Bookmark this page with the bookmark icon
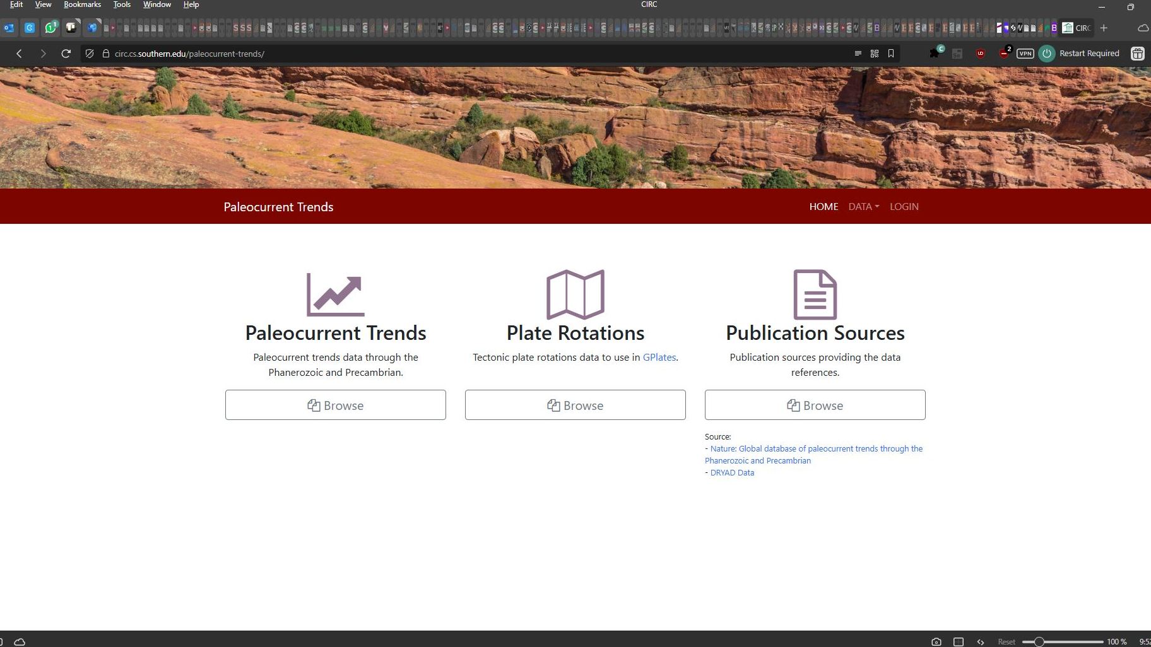This screenshot has height=647, width=1151. tap(891, 54)
